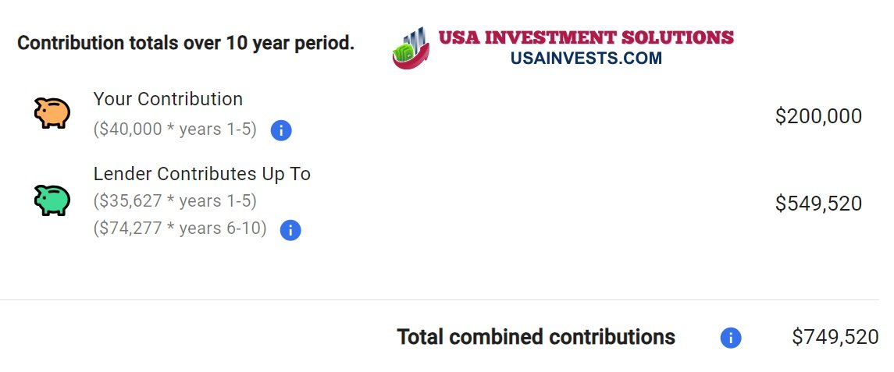Click the info icon next to years 6-10

click(290, 230)
